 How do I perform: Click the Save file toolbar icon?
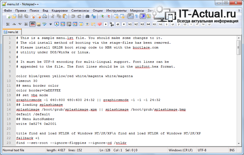20,16
